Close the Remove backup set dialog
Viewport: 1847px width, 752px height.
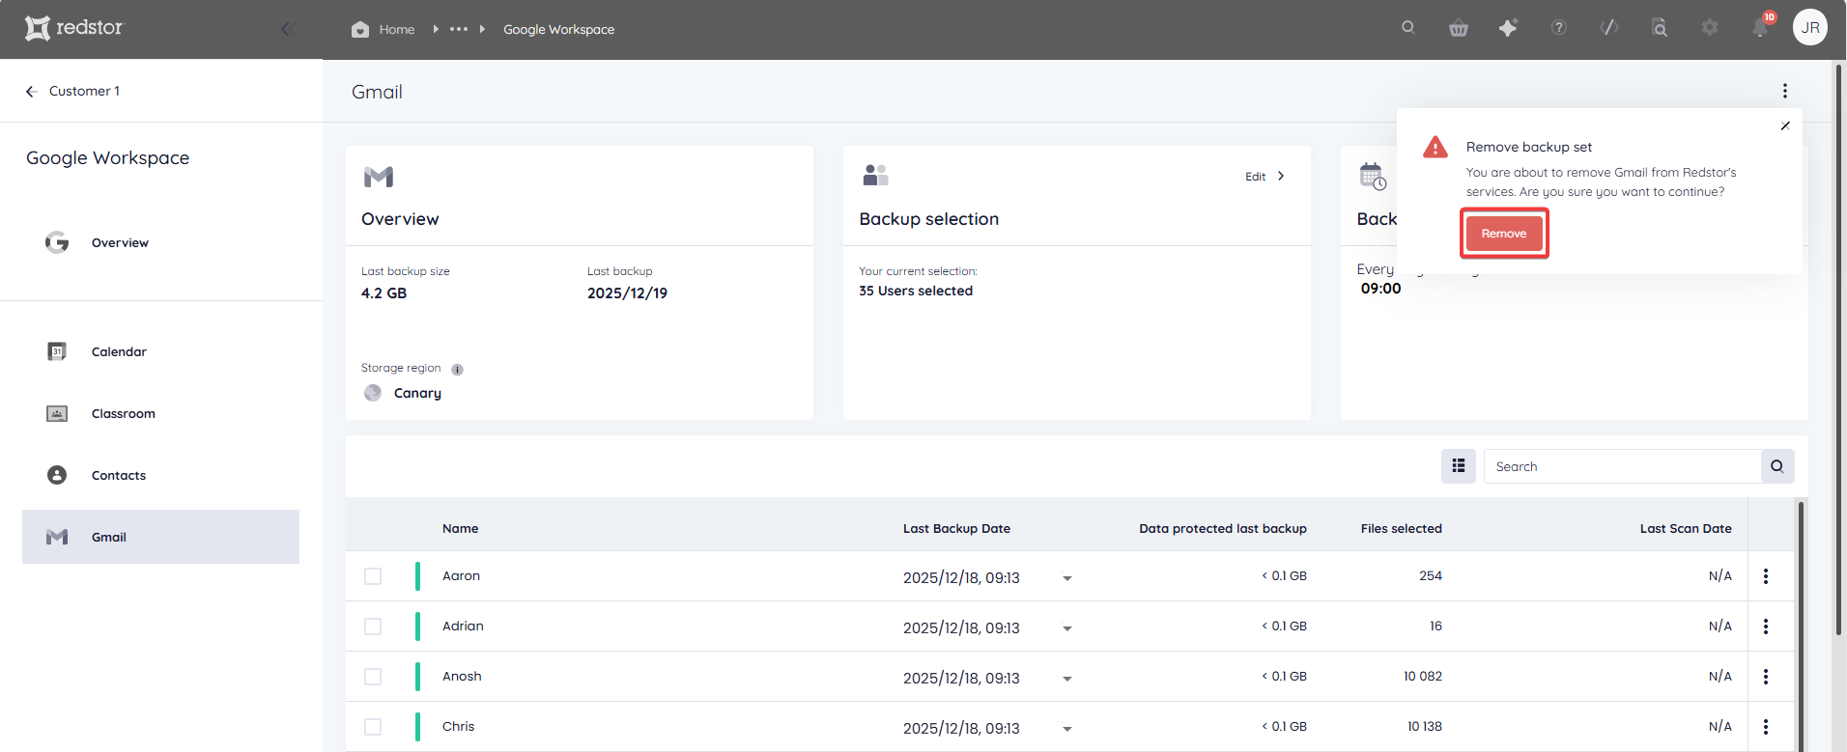point(1785,125)
